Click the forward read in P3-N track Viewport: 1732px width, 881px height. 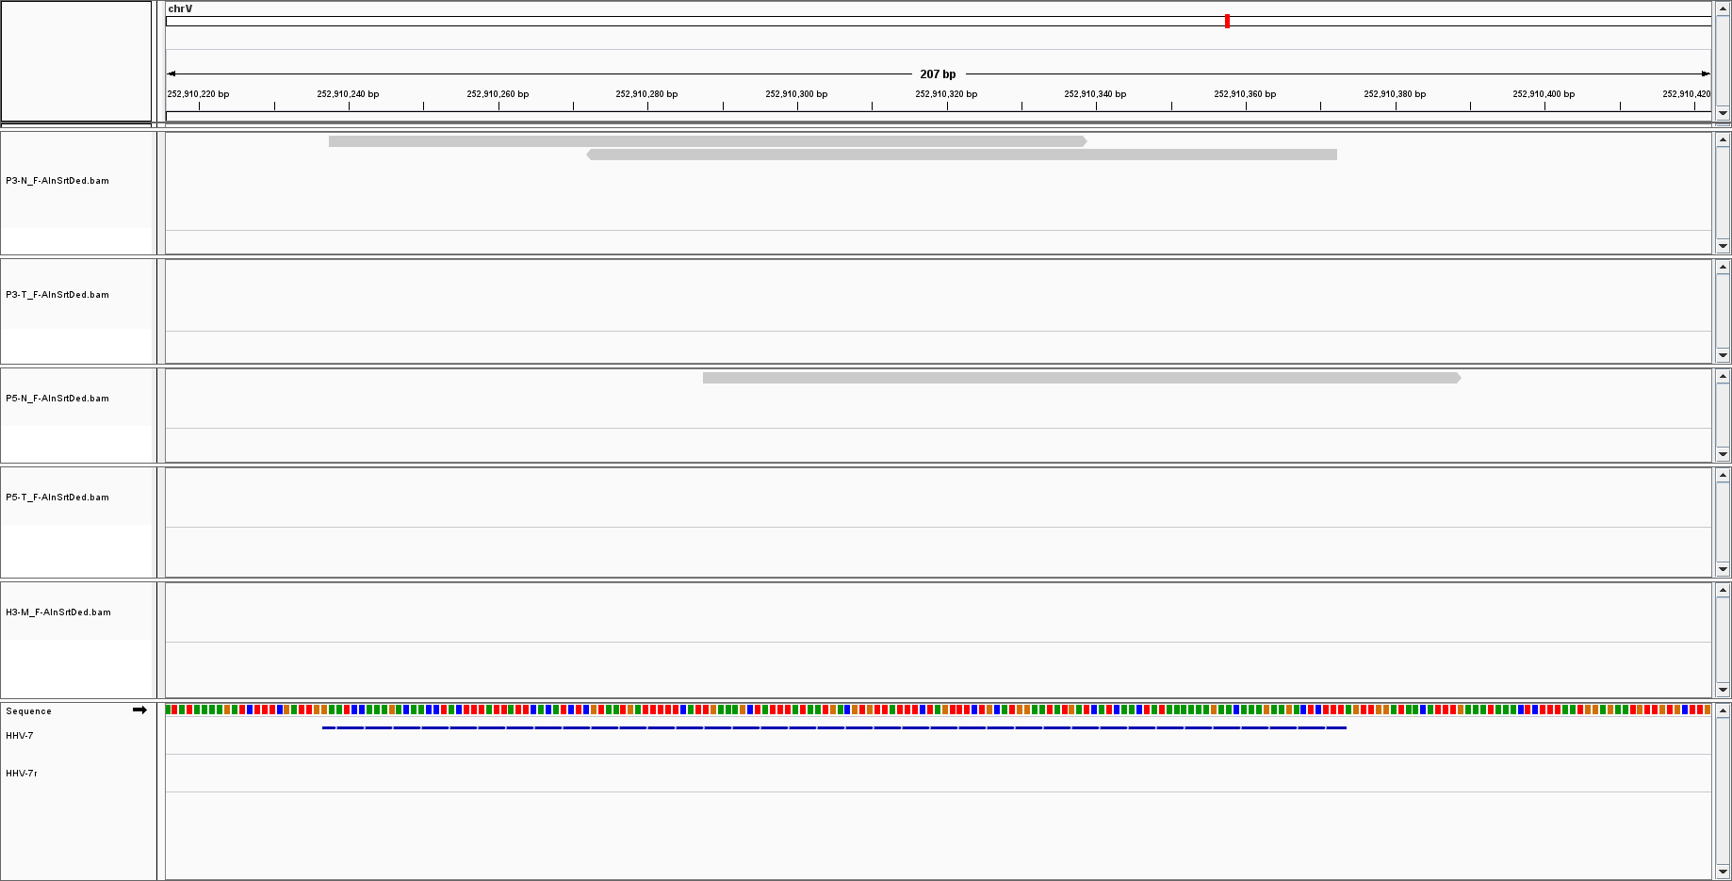[x=708, y=141]
